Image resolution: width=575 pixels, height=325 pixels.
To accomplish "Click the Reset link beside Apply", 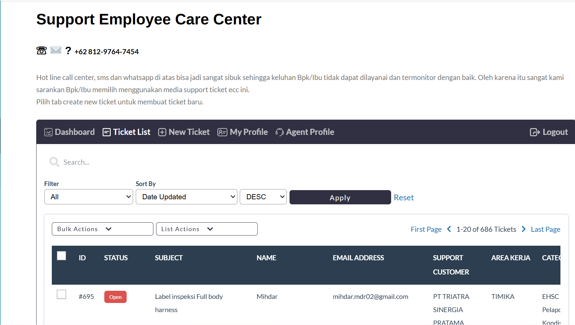I will click(404, 197).
